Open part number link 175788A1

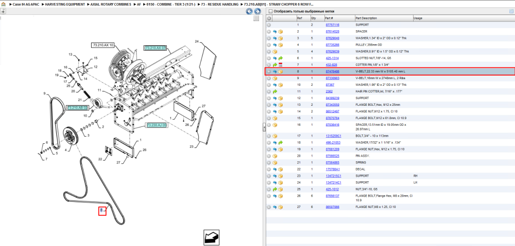[332, 169]
